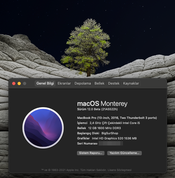The width and height of the screenshot is (175, 178).
Task: Click the greyed-out zoom window button
Action: click(25, 83)
